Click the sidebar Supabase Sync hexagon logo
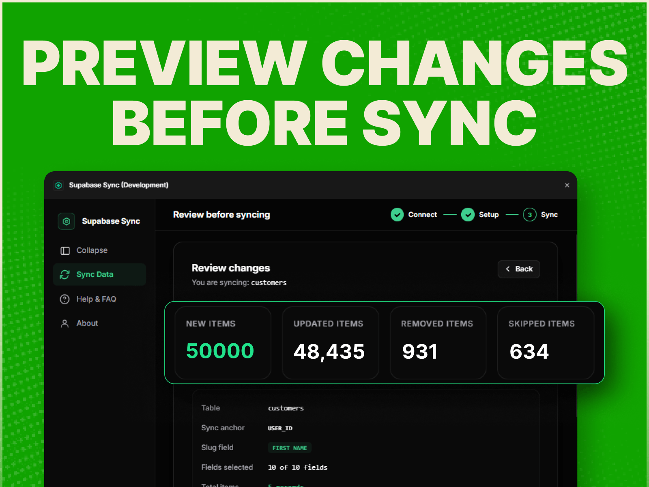 tap(67, 221)
